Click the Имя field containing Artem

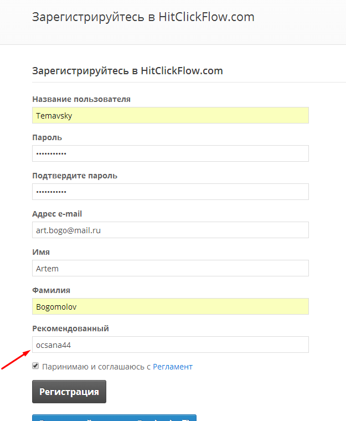coord(171,268)
